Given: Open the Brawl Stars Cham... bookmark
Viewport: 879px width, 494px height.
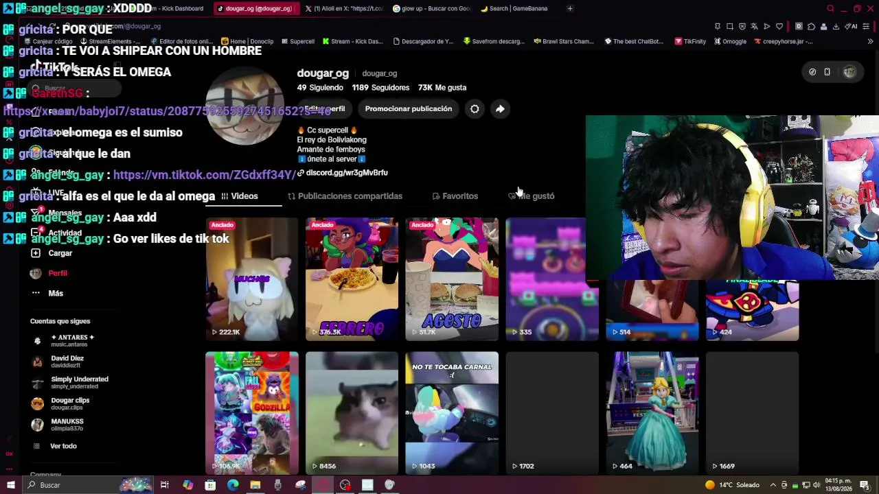Looking at the screenshot, I should 564,41.
